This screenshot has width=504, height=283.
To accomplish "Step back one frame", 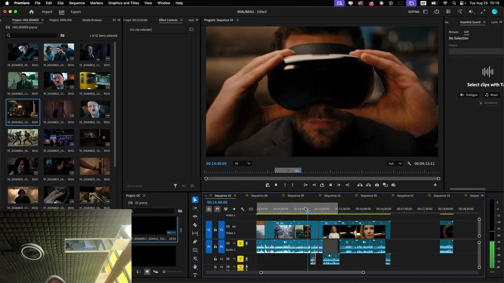I will [x=314, y=185].
